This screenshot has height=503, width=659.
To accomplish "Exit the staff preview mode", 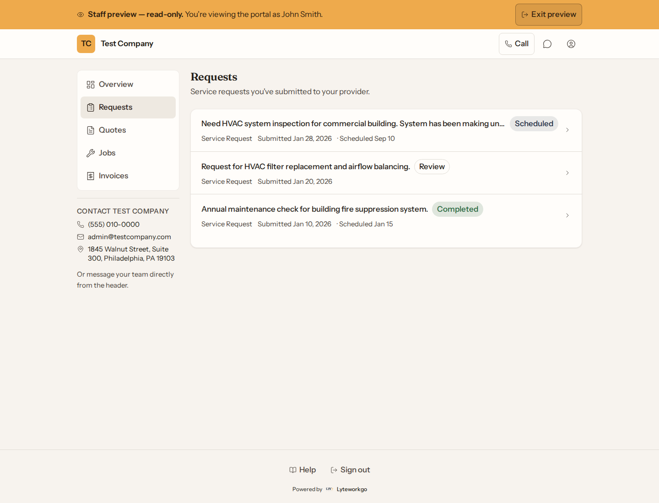I will tap(549, 15).
